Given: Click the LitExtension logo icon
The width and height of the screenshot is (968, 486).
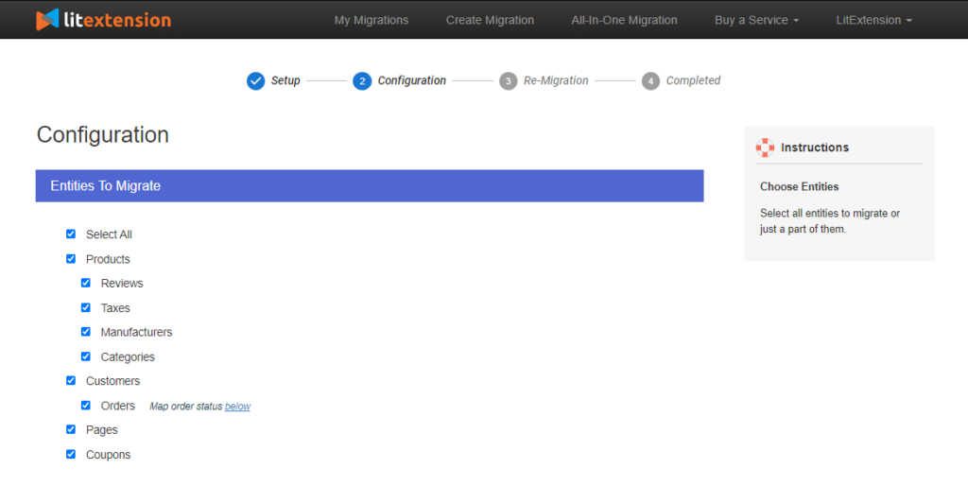Looking at the screenshot, I should point(47,20).
